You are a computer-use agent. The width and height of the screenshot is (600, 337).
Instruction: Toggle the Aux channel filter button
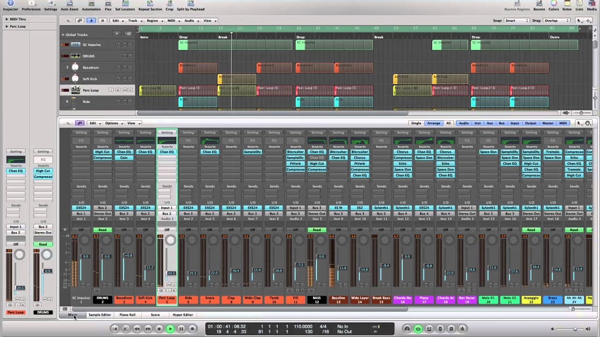click(x=490, y=123)
